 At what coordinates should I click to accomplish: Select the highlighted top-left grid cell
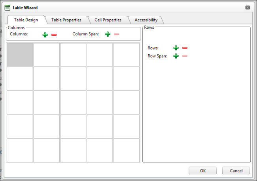pos(20,55)
